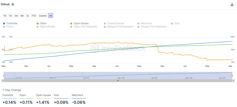The width and height of the screenshot is (237, 107).
Task: Click the left handle of range navigator
Action: [x=4, y=76]
